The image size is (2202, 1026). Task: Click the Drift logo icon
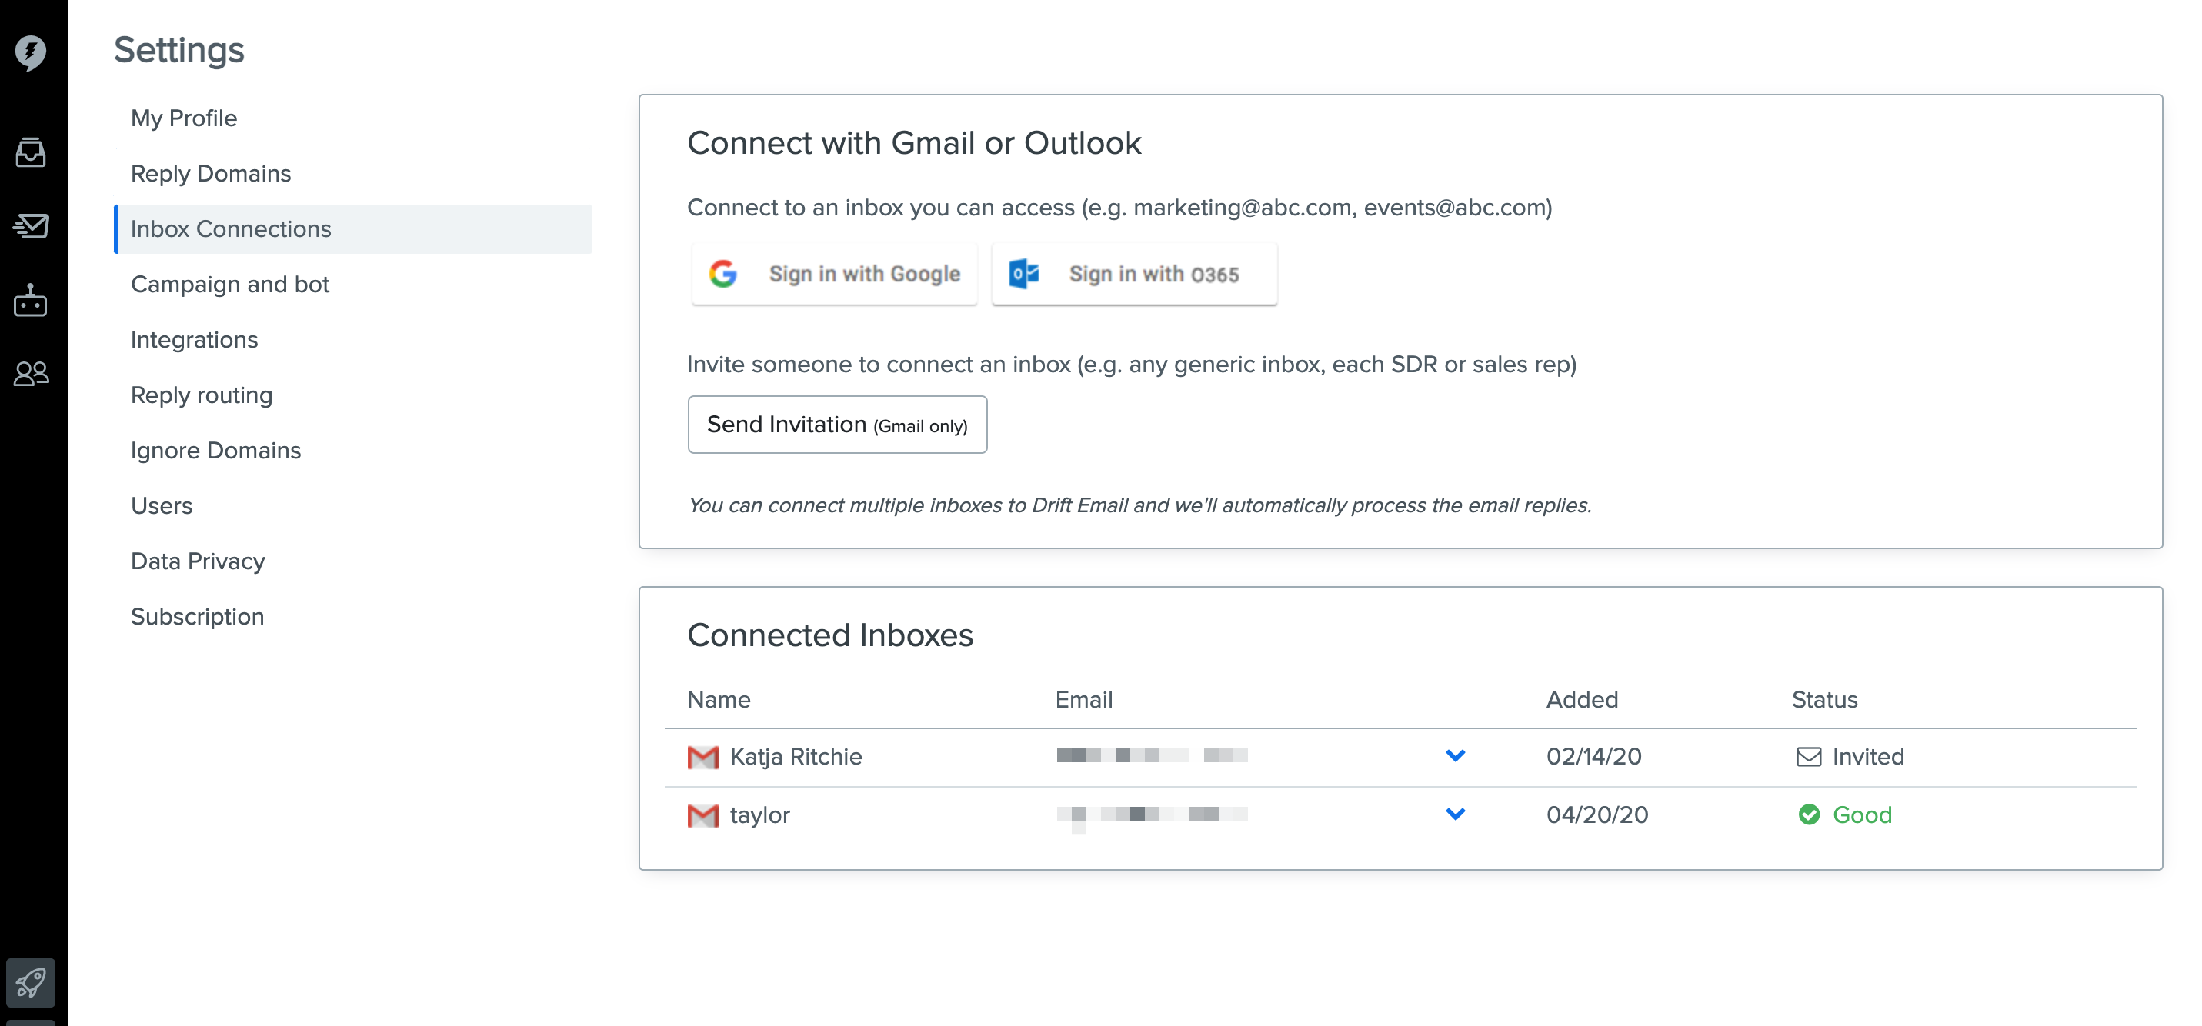click(x=31, y=52)
